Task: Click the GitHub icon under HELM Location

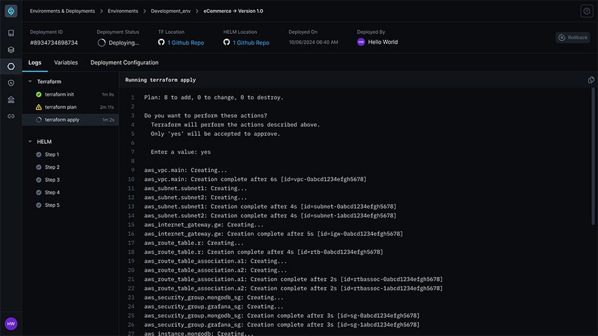Action: [227, 42]
